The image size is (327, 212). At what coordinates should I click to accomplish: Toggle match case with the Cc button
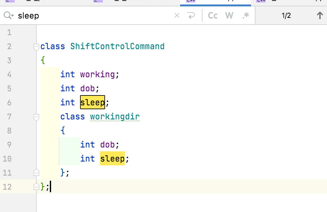point(213,15)
